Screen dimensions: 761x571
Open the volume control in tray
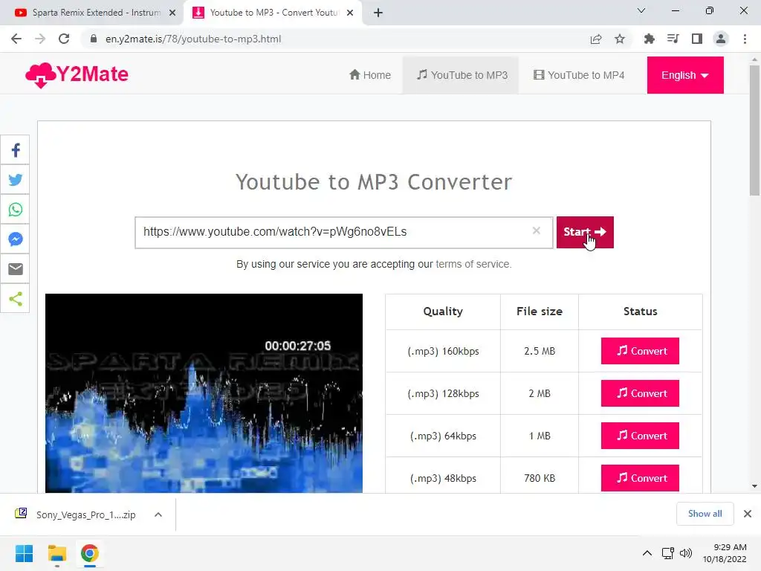[x=686, y=553]
